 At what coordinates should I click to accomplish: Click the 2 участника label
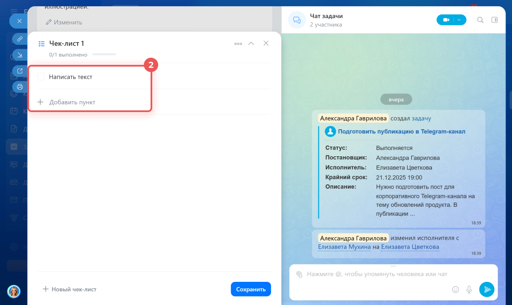click(x=326, y=25)
